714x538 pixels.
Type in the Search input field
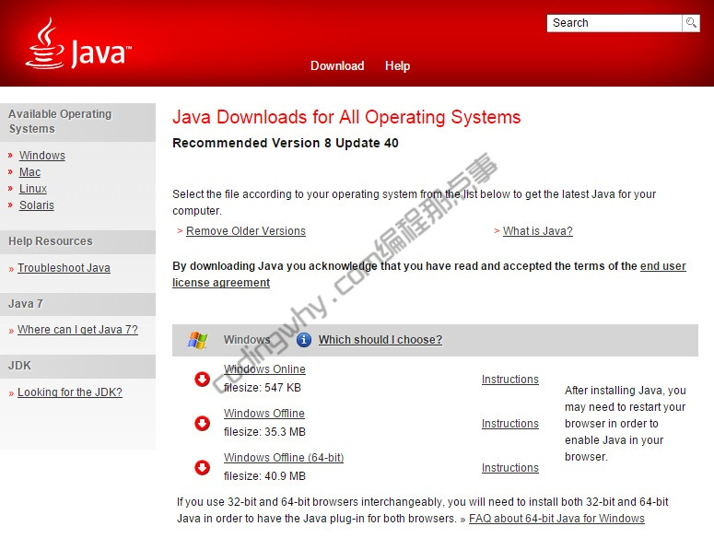tap(614, 23)
